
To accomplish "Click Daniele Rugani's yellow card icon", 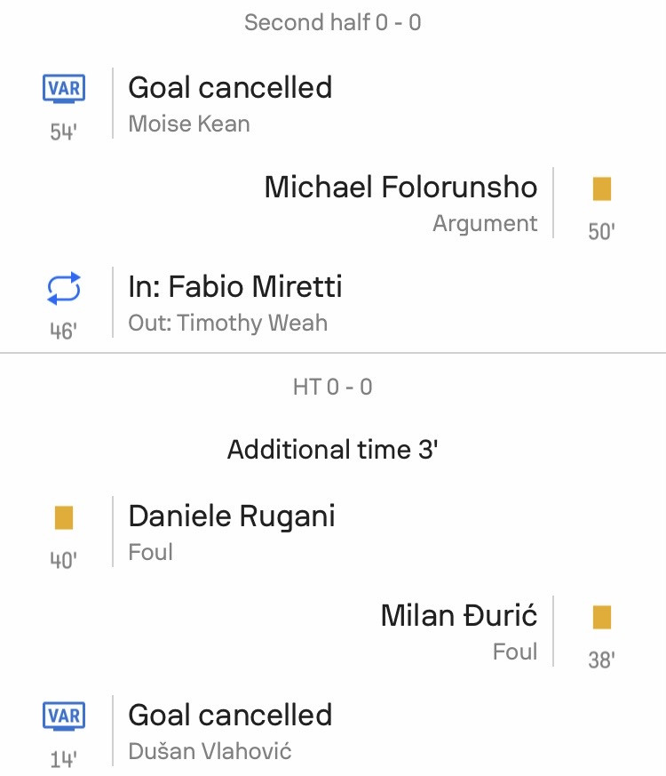I will [x=64, y=517].
